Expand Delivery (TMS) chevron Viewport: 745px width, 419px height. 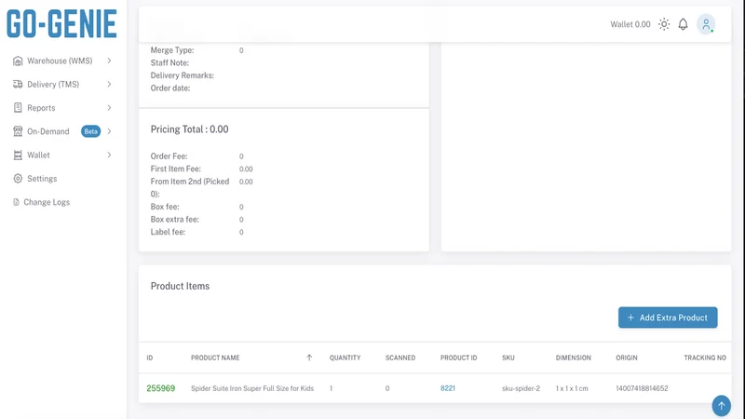pos(109,84)
